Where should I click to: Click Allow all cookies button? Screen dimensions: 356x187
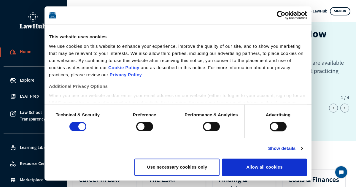click(264, 167)
